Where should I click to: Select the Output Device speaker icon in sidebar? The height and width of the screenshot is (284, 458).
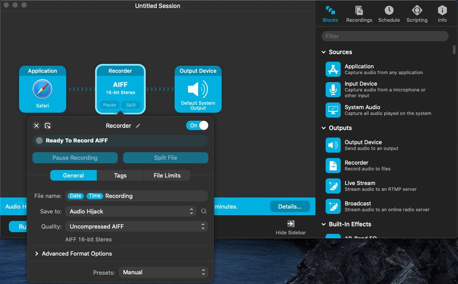[x=333, y=145]
